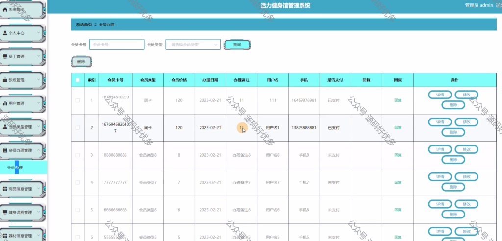
Task: Check the checkbox for row with 用户名1
Action: (78, 128)
